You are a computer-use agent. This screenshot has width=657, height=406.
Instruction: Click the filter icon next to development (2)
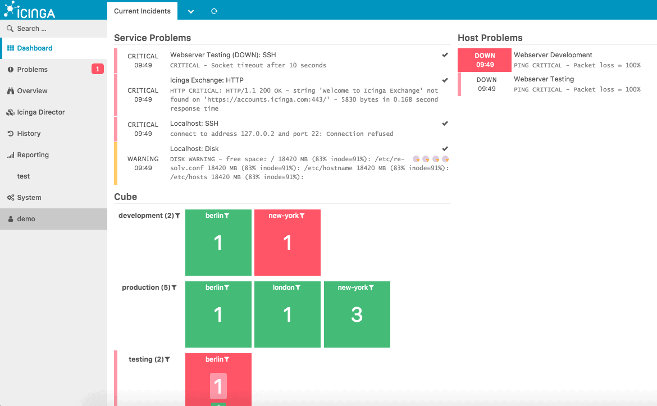[178, 216]
